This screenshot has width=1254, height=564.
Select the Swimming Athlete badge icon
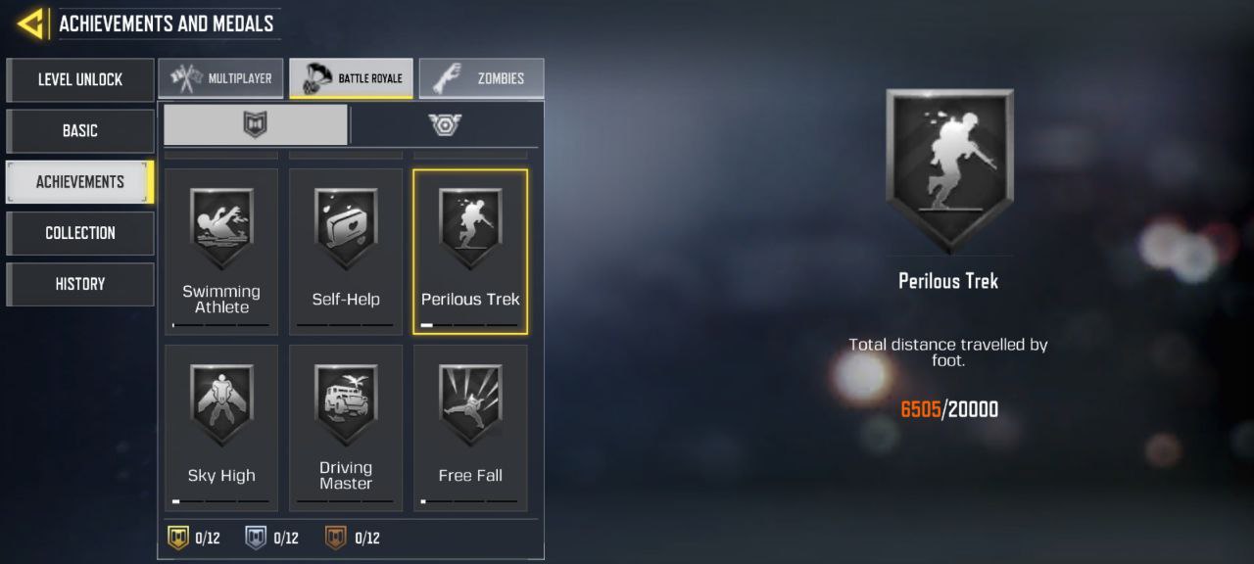(x=221, y=228)
